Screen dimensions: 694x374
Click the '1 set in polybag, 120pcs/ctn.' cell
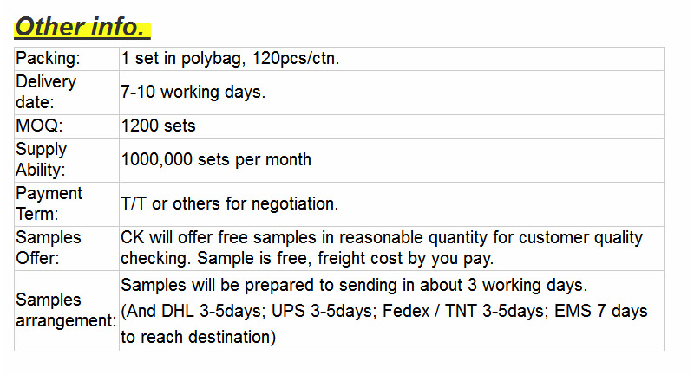point(392,59)
